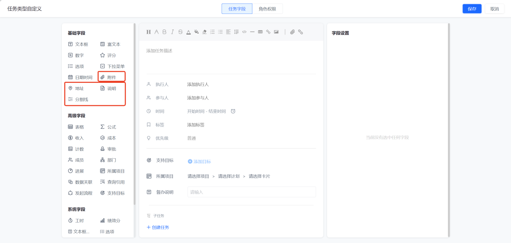Switch to 角色权限 tab
511x243 pixels.
point(268,9)
